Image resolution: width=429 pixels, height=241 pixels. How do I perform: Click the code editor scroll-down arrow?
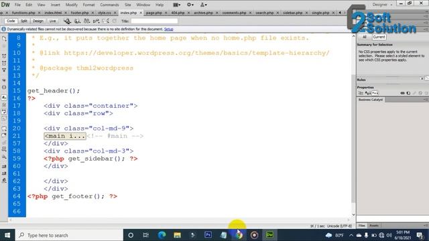353,215
